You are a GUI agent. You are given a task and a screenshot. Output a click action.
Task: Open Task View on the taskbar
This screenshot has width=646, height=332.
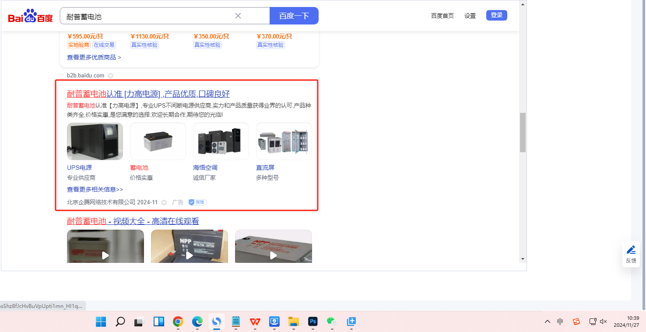point(139,322)
